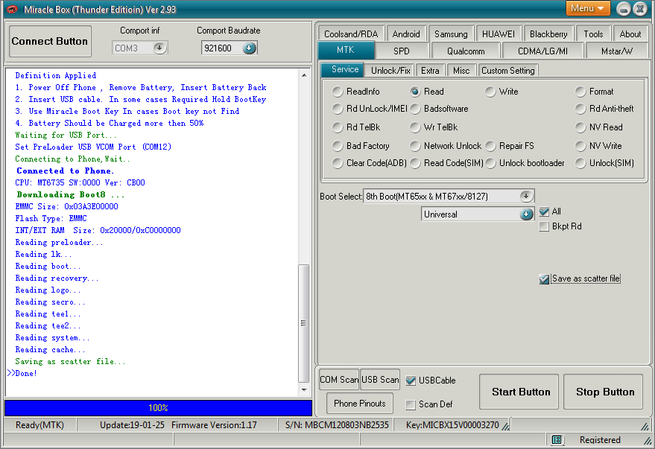Click the Start Button
655x449 pixels.
coord(519,392)
